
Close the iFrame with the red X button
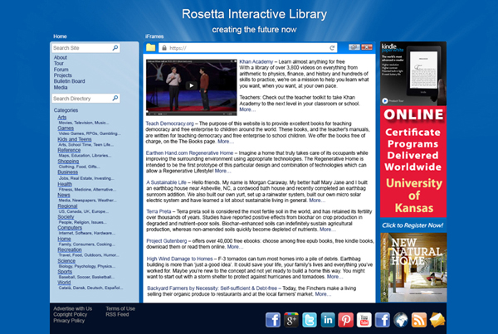coord(367,47)
